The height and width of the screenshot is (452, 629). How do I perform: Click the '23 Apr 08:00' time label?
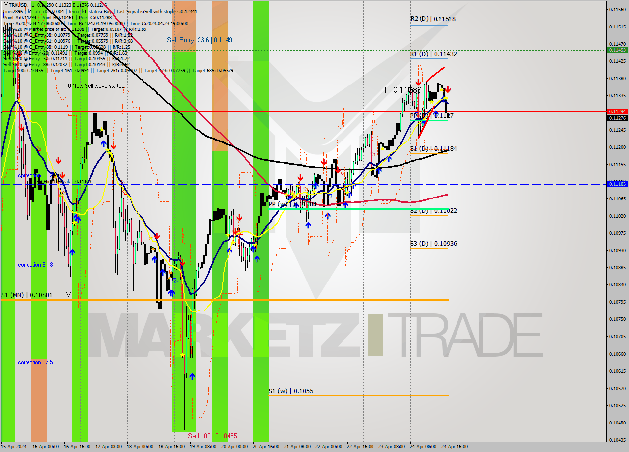(392, 447)
